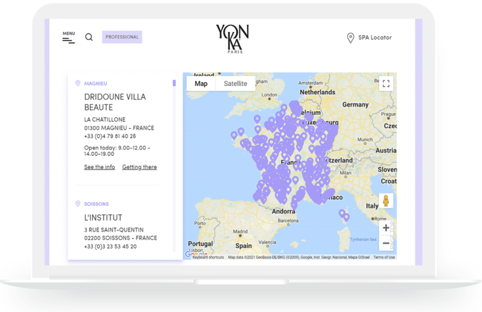Screen dimensions: 482x312
Task: Click the Street View pegman icon
Action: 385,201
